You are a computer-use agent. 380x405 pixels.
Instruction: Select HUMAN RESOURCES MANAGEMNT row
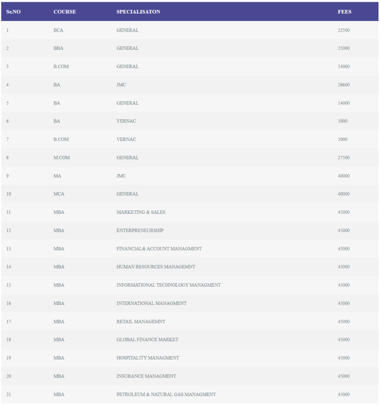[190, 267]
